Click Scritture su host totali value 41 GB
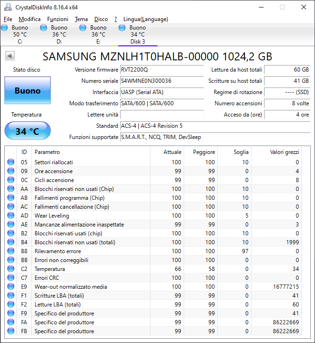315x343 pixels. point(287,81)
